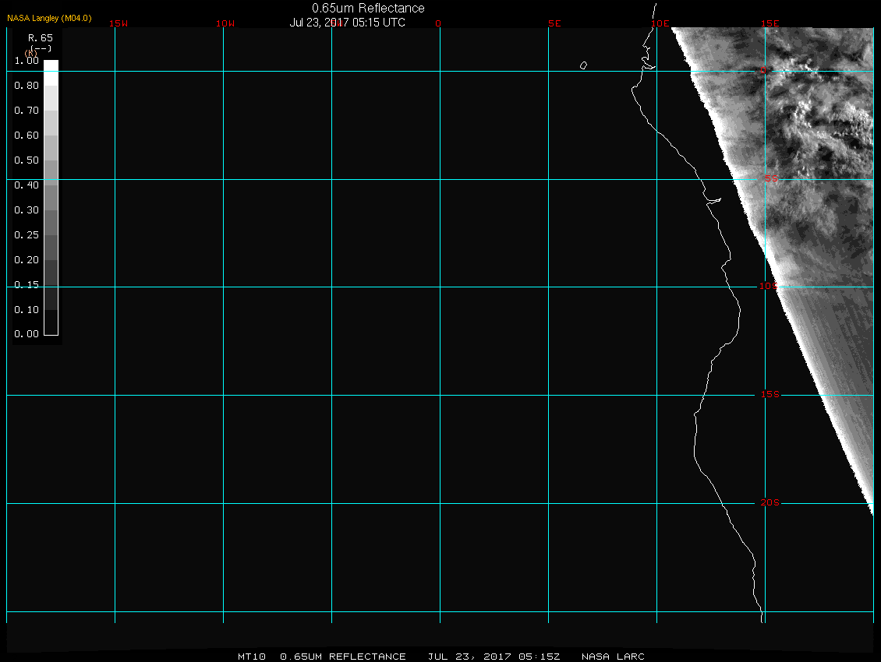
Task: Click the NASA LARC footer text
Action: click(613, 657)
